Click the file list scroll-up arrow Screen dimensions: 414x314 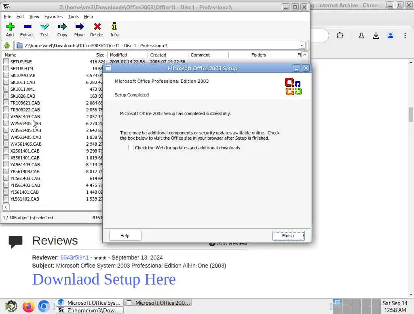(x=304, y=55)
